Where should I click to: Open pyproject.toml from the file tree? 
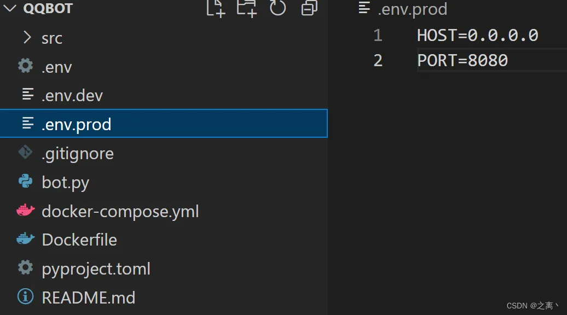click(96, 269)
